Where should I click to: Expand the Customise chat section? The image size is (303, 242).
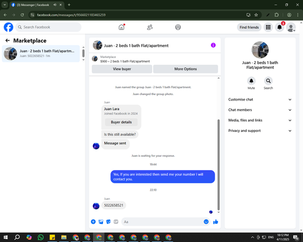pyautogui.click(x=260, y=99)
